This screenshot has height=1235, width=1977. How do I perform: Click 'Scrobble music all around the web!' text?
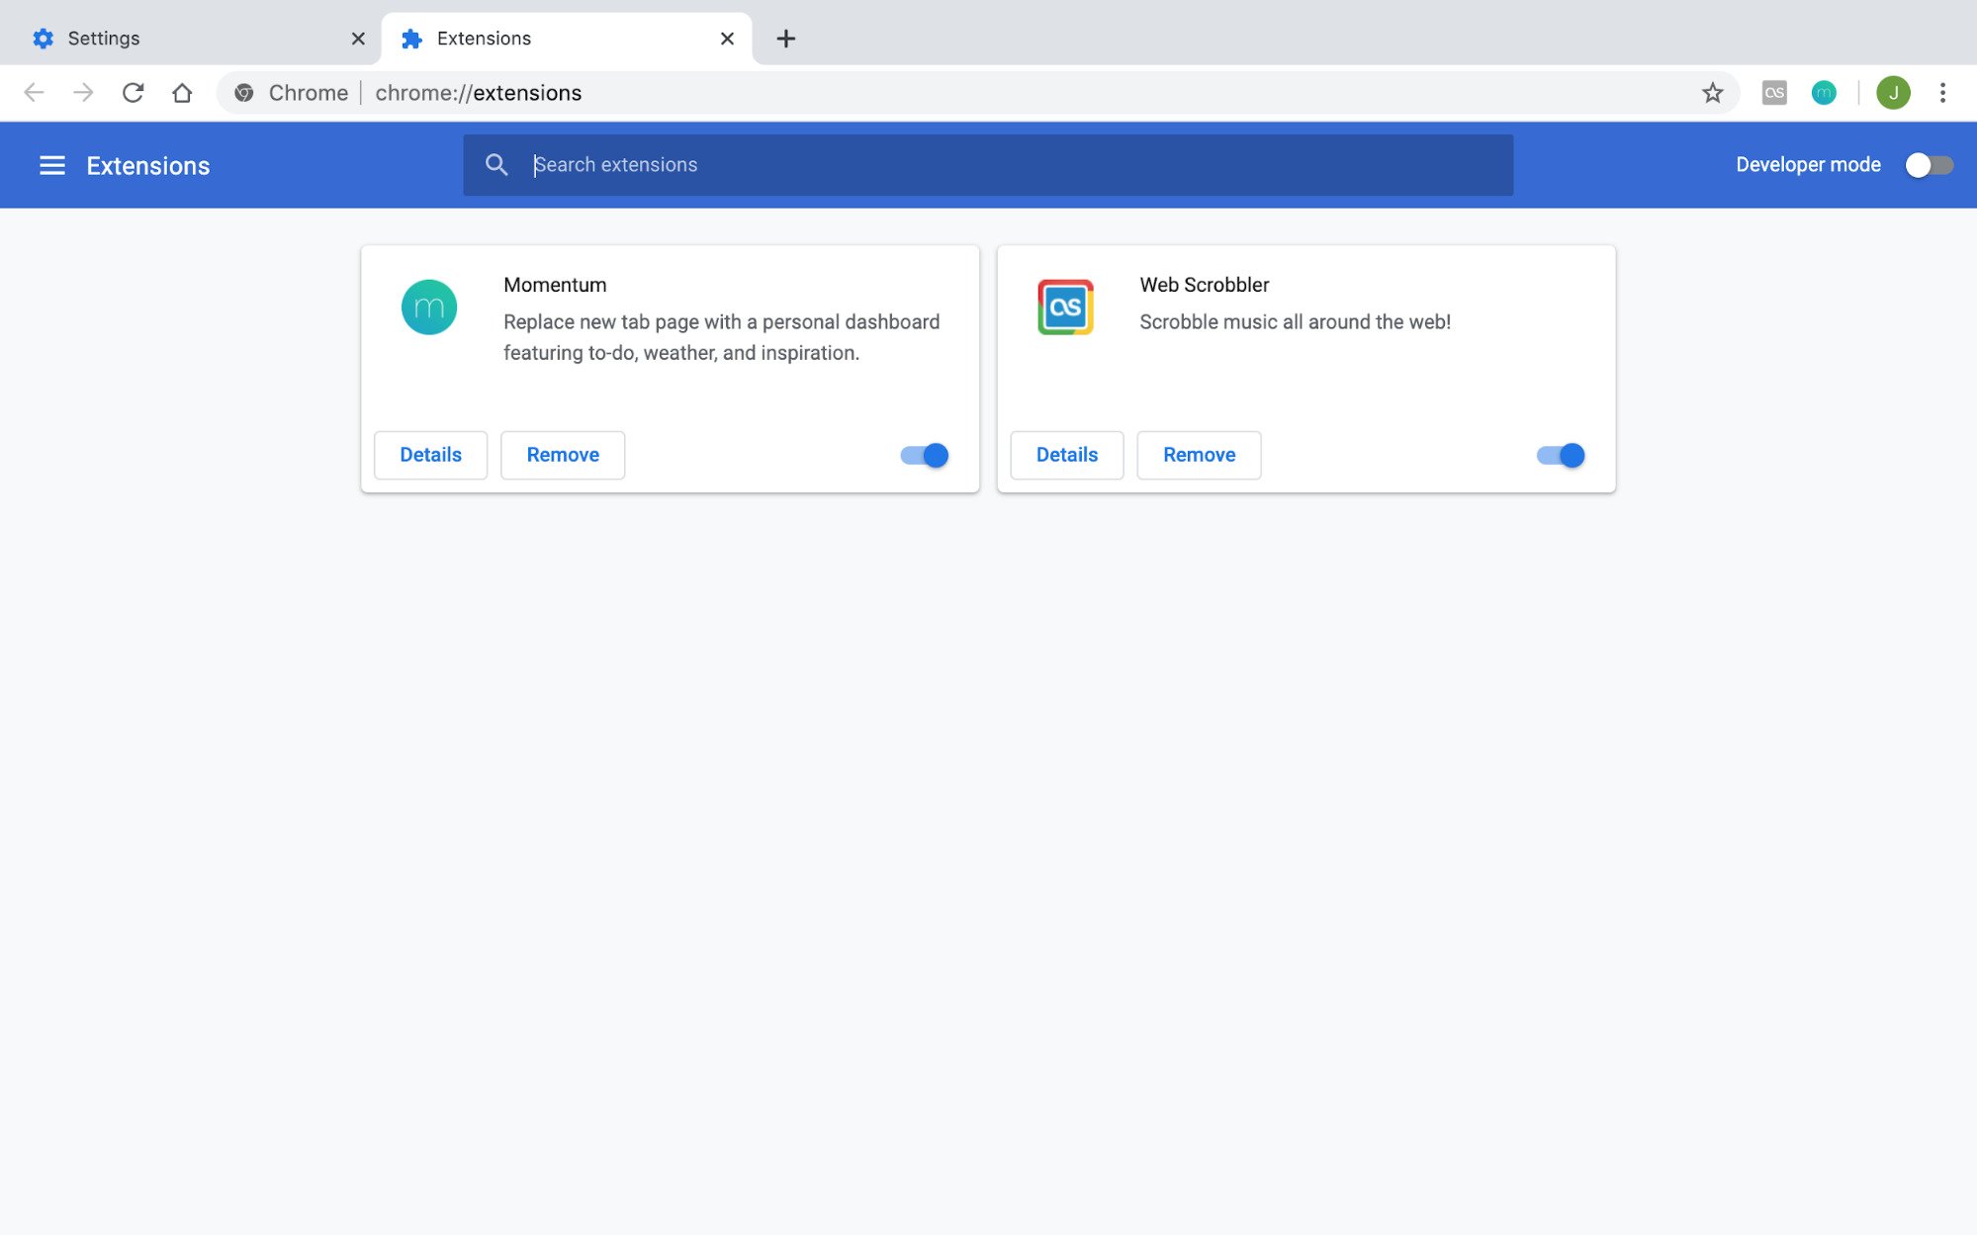(x=1295, y=322)
